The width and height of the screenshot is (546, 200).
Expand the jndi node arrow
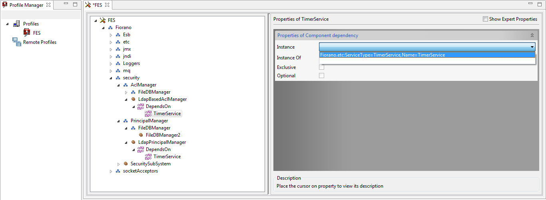pos(111,57)
